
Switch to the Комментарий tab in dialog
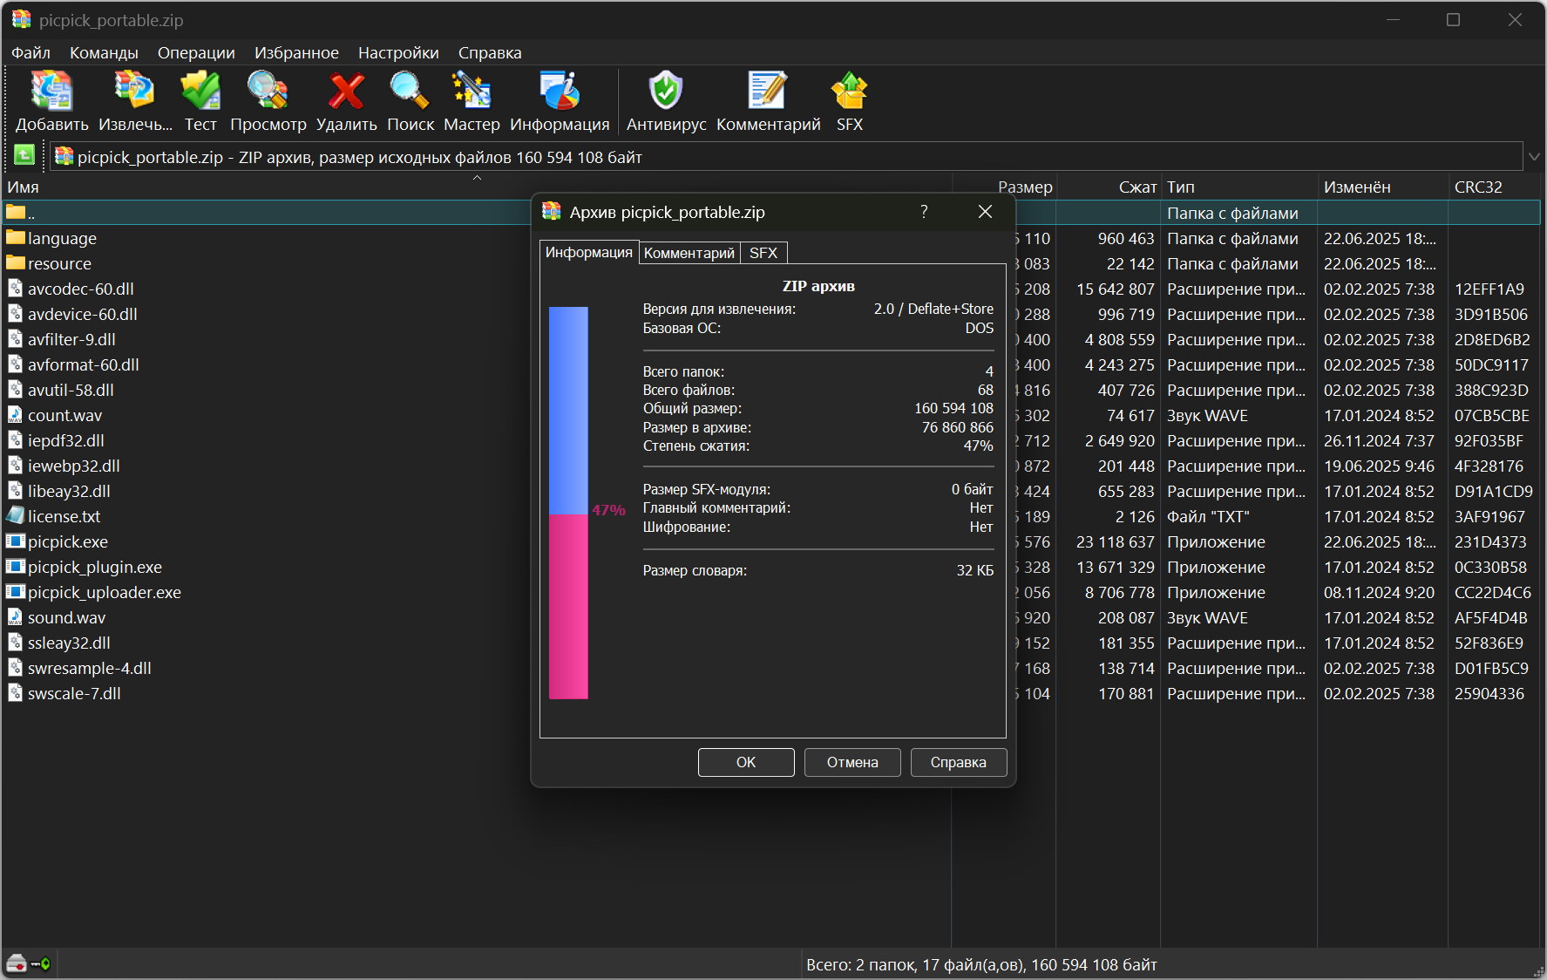(x=689, y=253)
